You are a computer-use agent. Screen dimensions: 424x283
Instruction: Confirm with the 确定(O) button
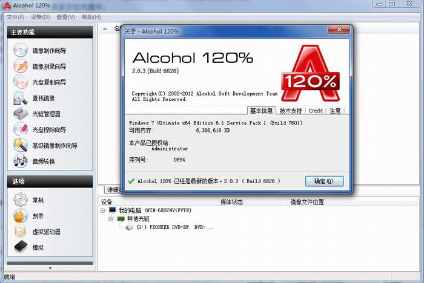[x=324, y=181]
